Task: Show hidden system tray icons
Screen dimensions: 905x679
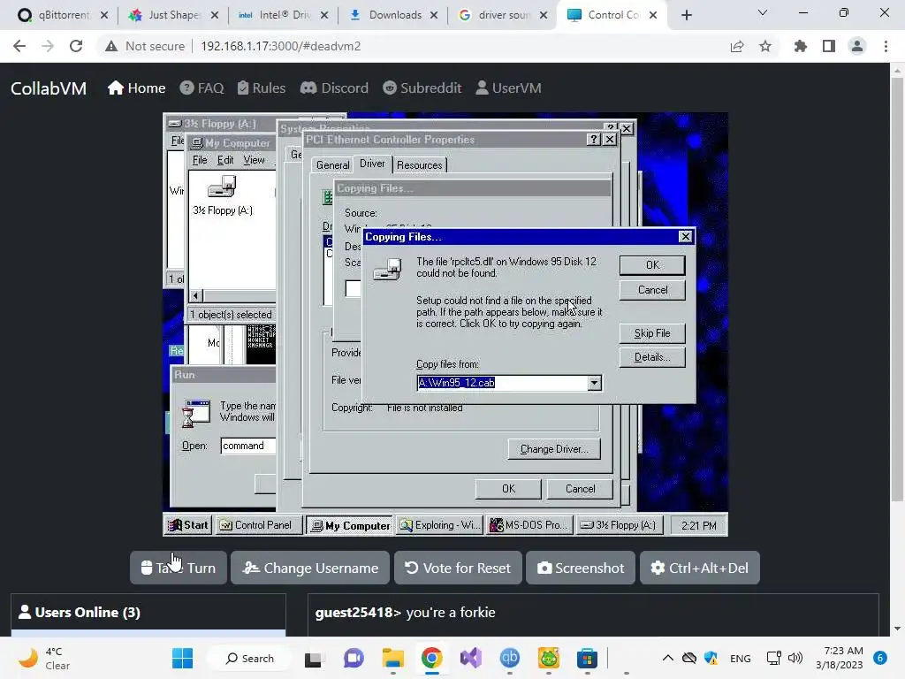Action: point(668,658)
